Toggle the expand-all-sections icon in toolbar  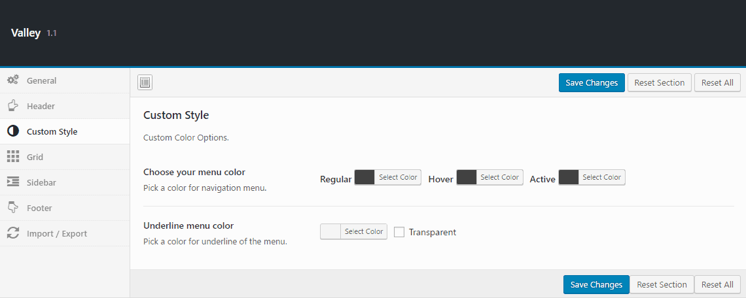145,82
